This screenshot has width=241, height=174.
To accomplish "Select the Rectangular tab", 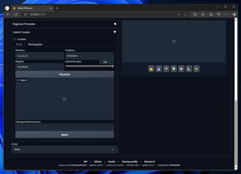I will 35,44.
